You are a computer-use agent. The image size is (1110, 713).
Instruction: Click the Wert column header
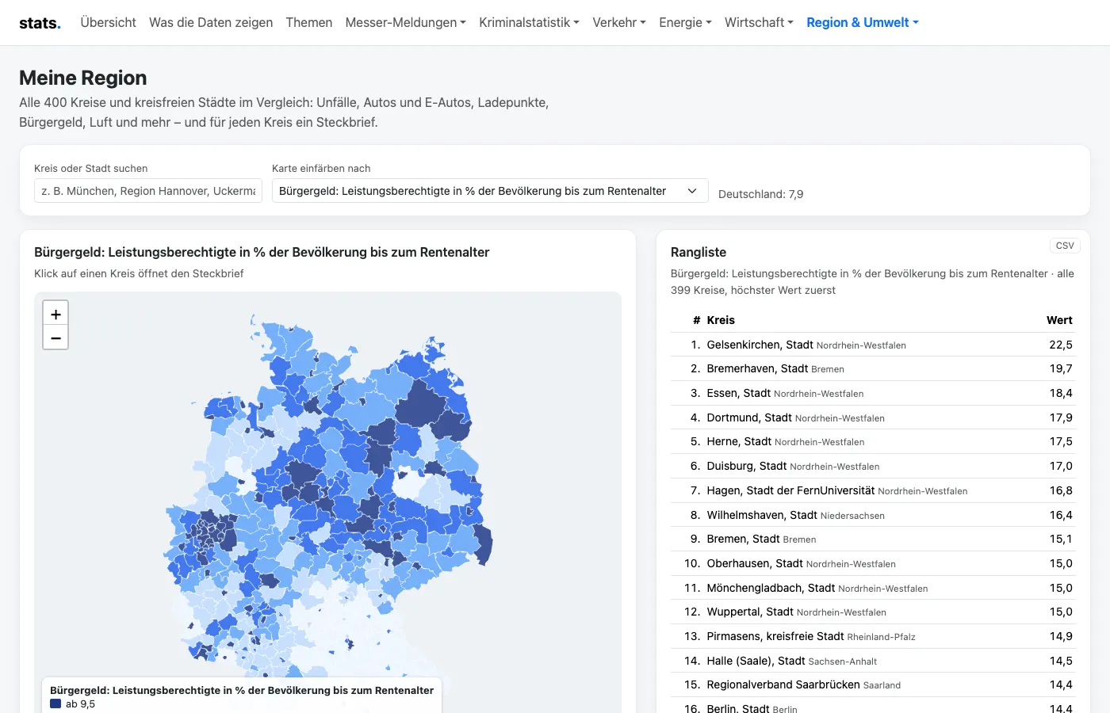pyautogui.click(x=1059, y=320)
